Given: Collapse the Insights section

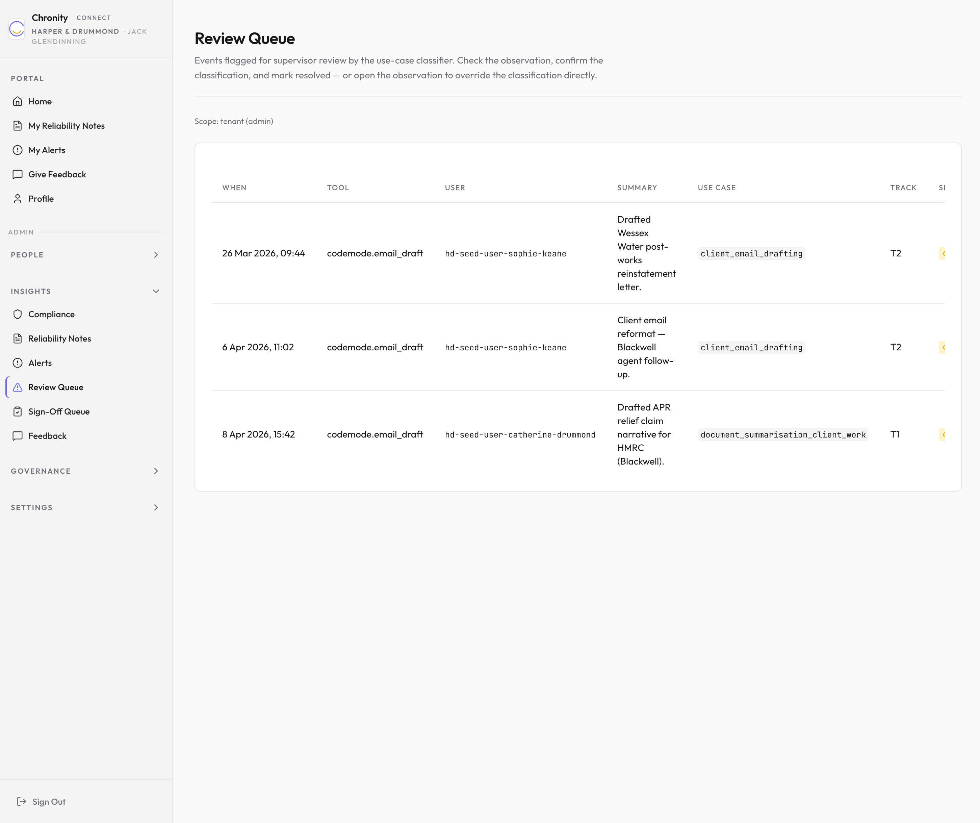Looking at the screenshot, I should 156,291.
